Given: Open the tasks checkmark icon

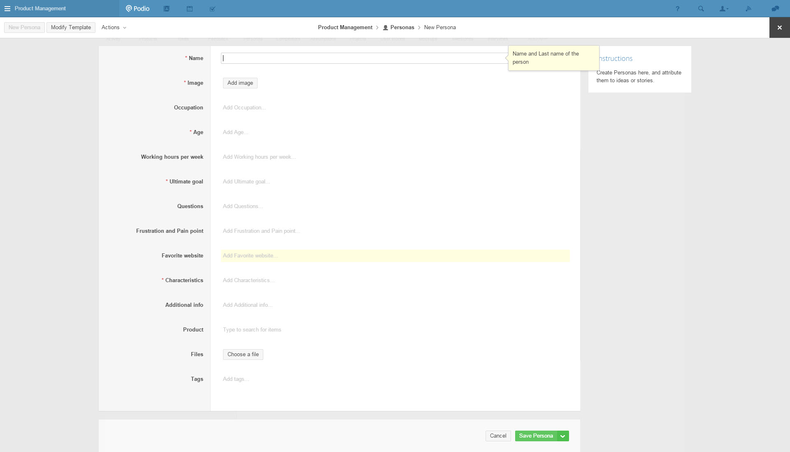Looking at the screenshot, I should tap(212, 9).
